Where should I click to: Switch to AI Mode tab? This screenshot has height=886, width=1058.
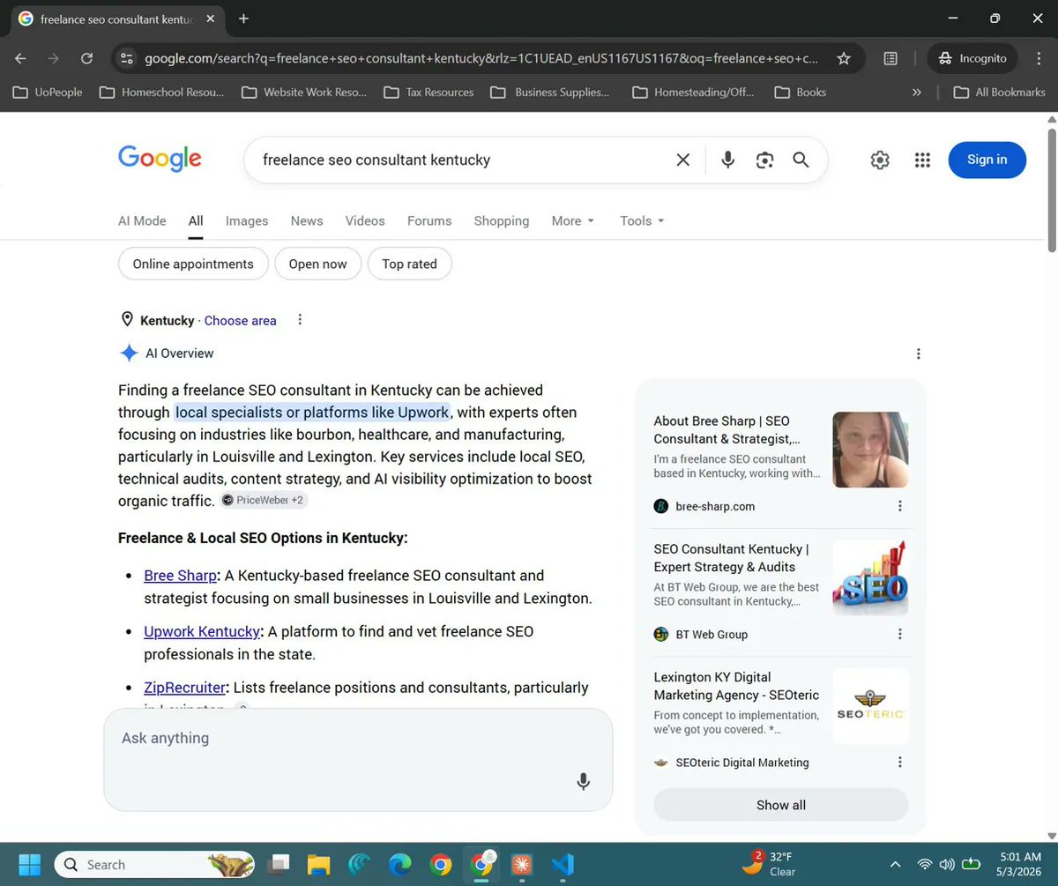click(x=142, y=221)
